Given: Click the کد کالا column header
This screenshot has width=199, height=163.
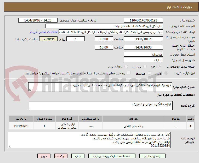Looking at the screenshot, I should point(176,119).
